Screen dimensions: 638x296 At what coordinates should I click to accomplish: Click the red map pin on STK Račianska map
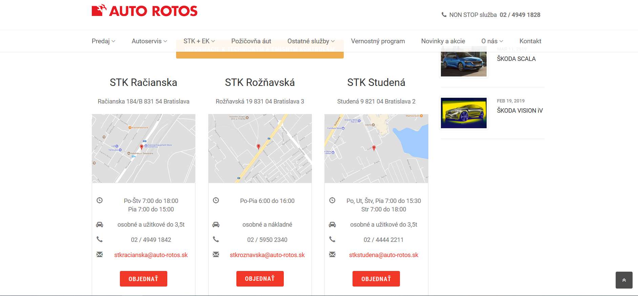click(x=142, y=147)
